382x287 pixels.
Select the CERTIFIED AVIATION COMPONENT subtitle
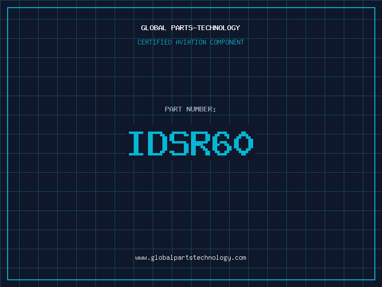click(191, 42)
